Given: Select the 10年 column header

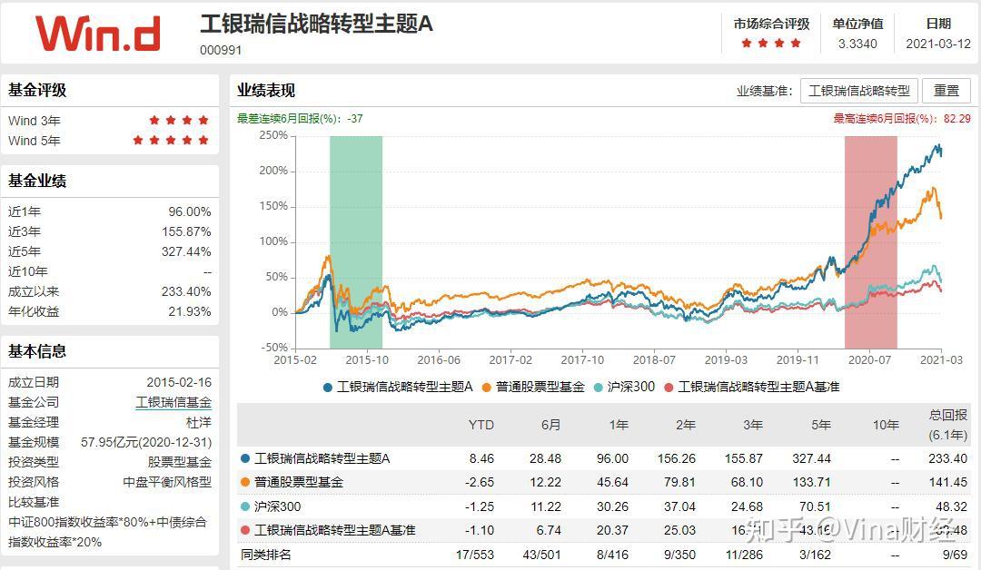Looking at the screenshot, I should pos(886,425).
